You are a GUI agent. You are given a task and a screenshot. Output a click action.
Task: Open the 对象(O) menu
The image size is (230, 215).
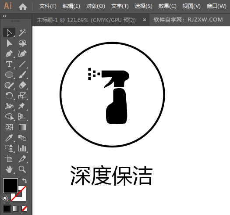(96, 6)
